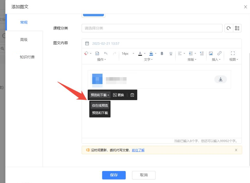Expand the line spacing dropdown arrow
The width and height of the screenshot is (250, 183).
(195, 54)
